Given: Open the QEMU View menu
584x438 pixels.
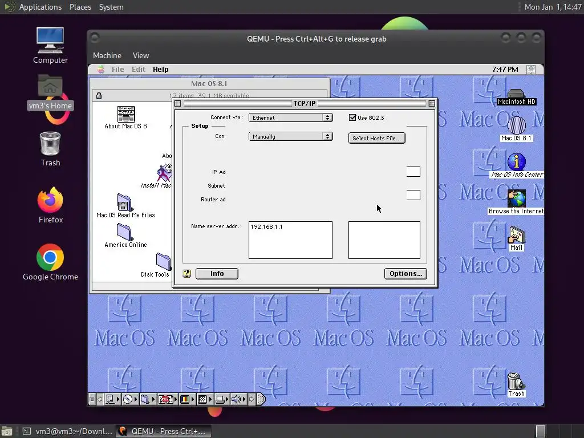Looking at the screenshot, I should pos(141,55).
